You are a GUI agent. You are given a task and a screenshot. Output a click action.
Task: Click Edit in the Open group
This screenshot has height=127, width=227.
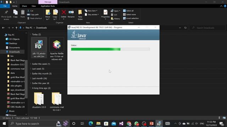[x=114, y=15]
